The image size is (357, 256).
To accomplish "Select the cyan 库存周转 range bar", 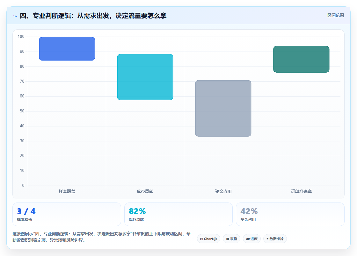I will (x=145, y=77).
